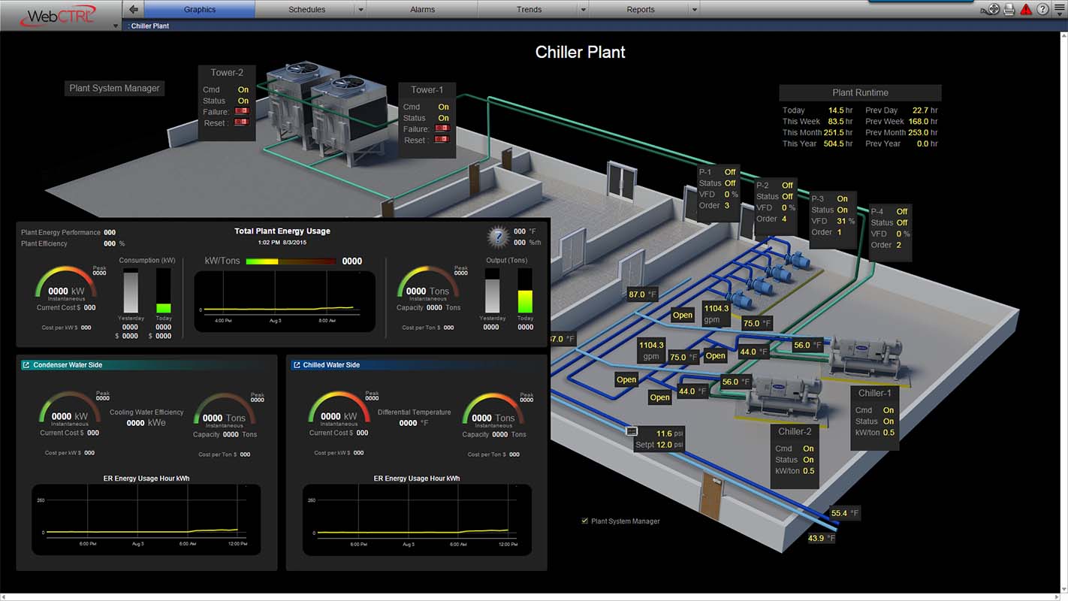Click the WebCTRL logo
1068x601 pixels.
(60, 15)
